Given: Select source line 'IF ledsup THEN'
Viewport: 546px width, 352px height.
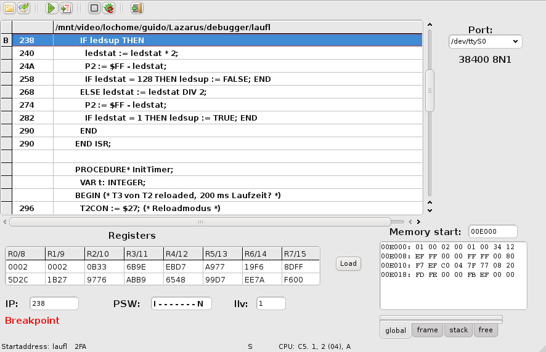Looking at the screenshot, I should coord(238,41).
